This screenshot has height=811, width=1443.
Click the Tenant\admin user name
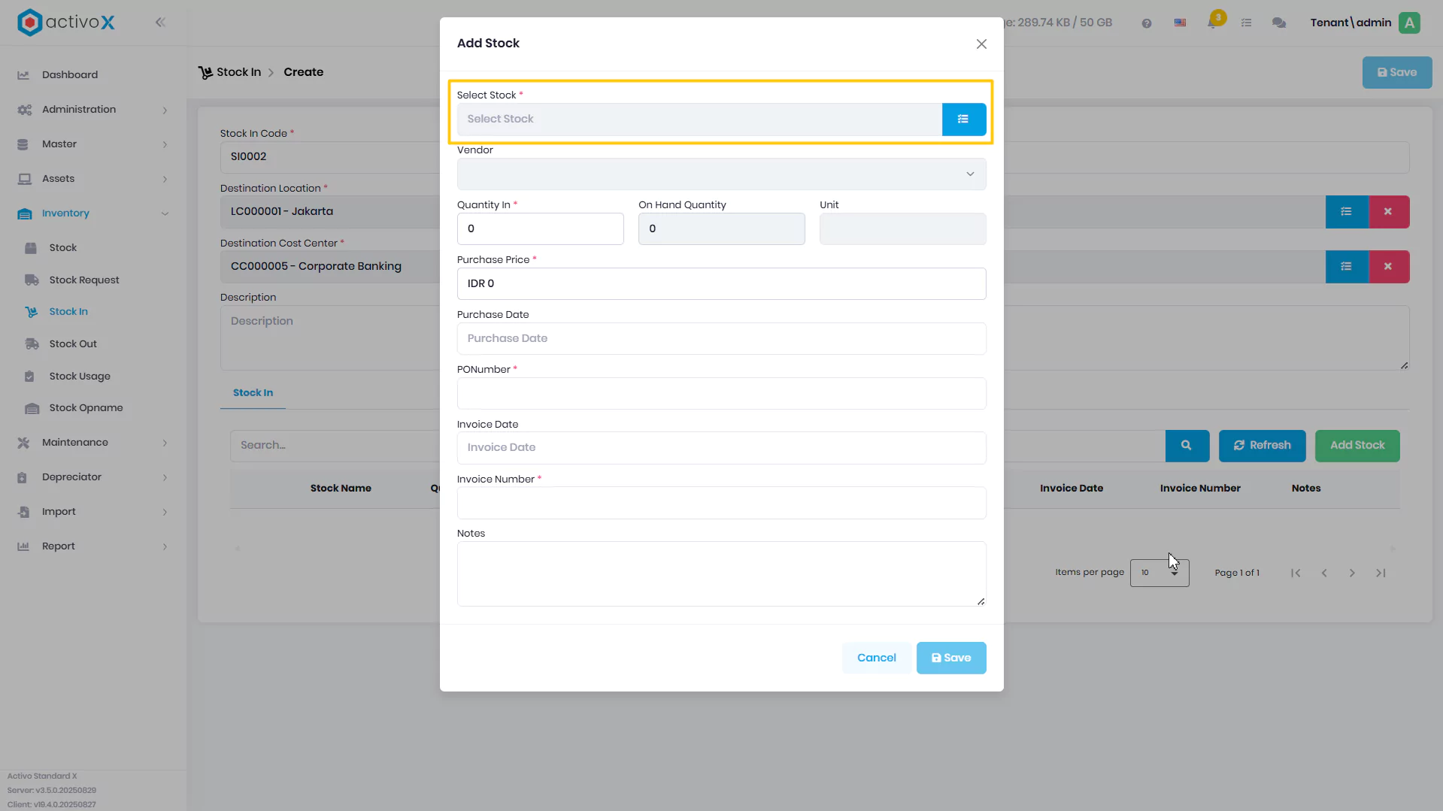pos(1351,23)
